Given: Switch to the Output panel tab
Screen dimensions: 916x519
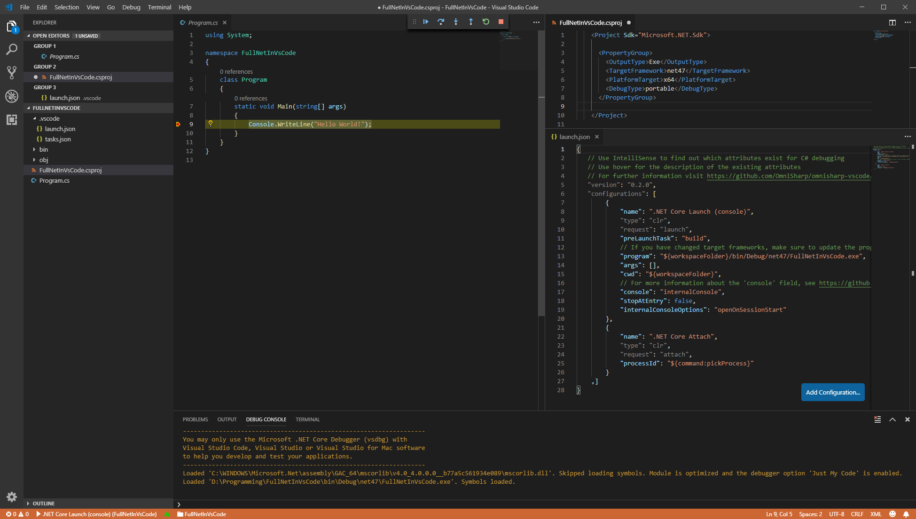Looking at the screenshot, I should pyautogui.click(x=227, y=419).
